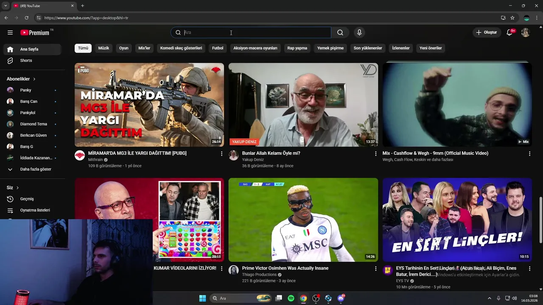Select the Mix'ler filter chip
Viewport: 543px width, 305px height.
pos(144,48)
